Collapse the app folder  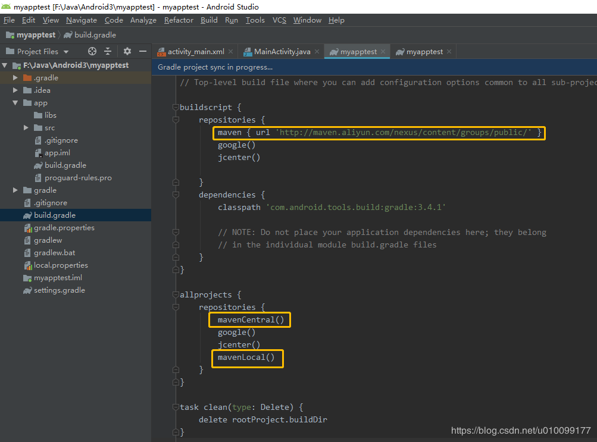(x=15, y=103)
